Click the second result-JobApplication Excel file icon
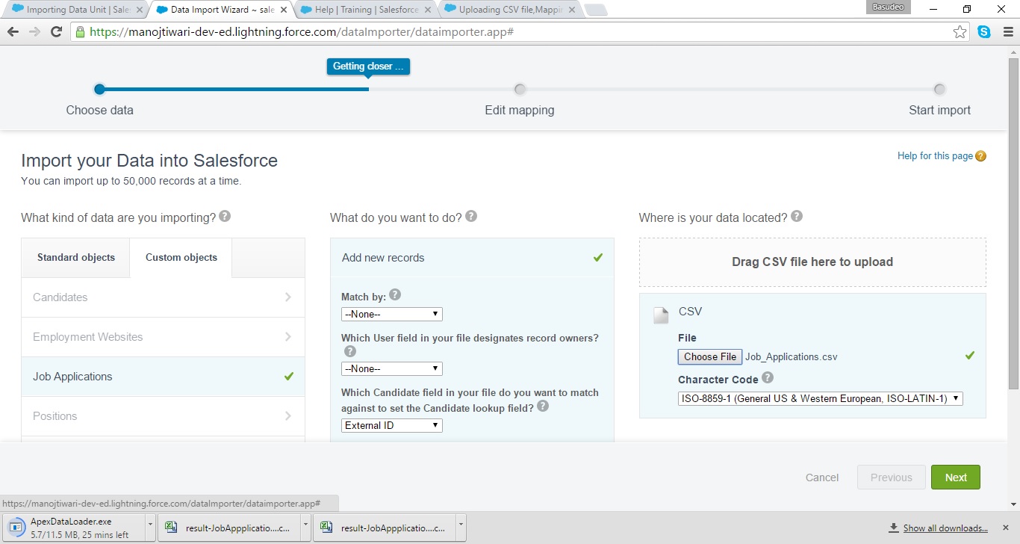 click(326, 527)
